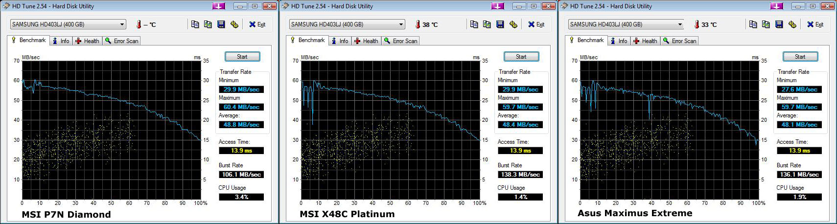Open drive dropdown in MSI P7N Diamond window
Image resolution: width=837 pixels, height=224 pixels.
(x=68, y=24)
